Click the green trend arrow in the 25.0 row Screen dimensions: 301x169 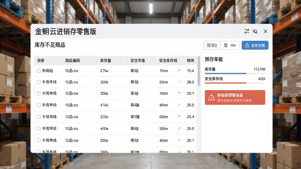(x=179, y=129)
